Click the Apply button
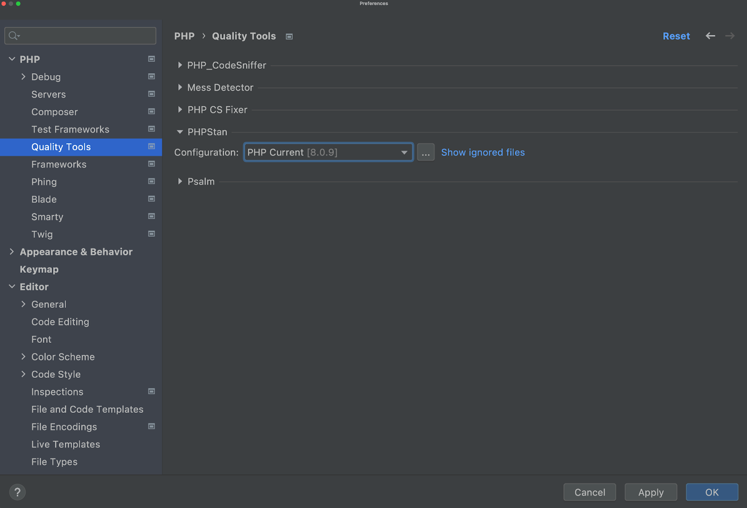The height and width of the screenshot is (508, 747). 651,492
